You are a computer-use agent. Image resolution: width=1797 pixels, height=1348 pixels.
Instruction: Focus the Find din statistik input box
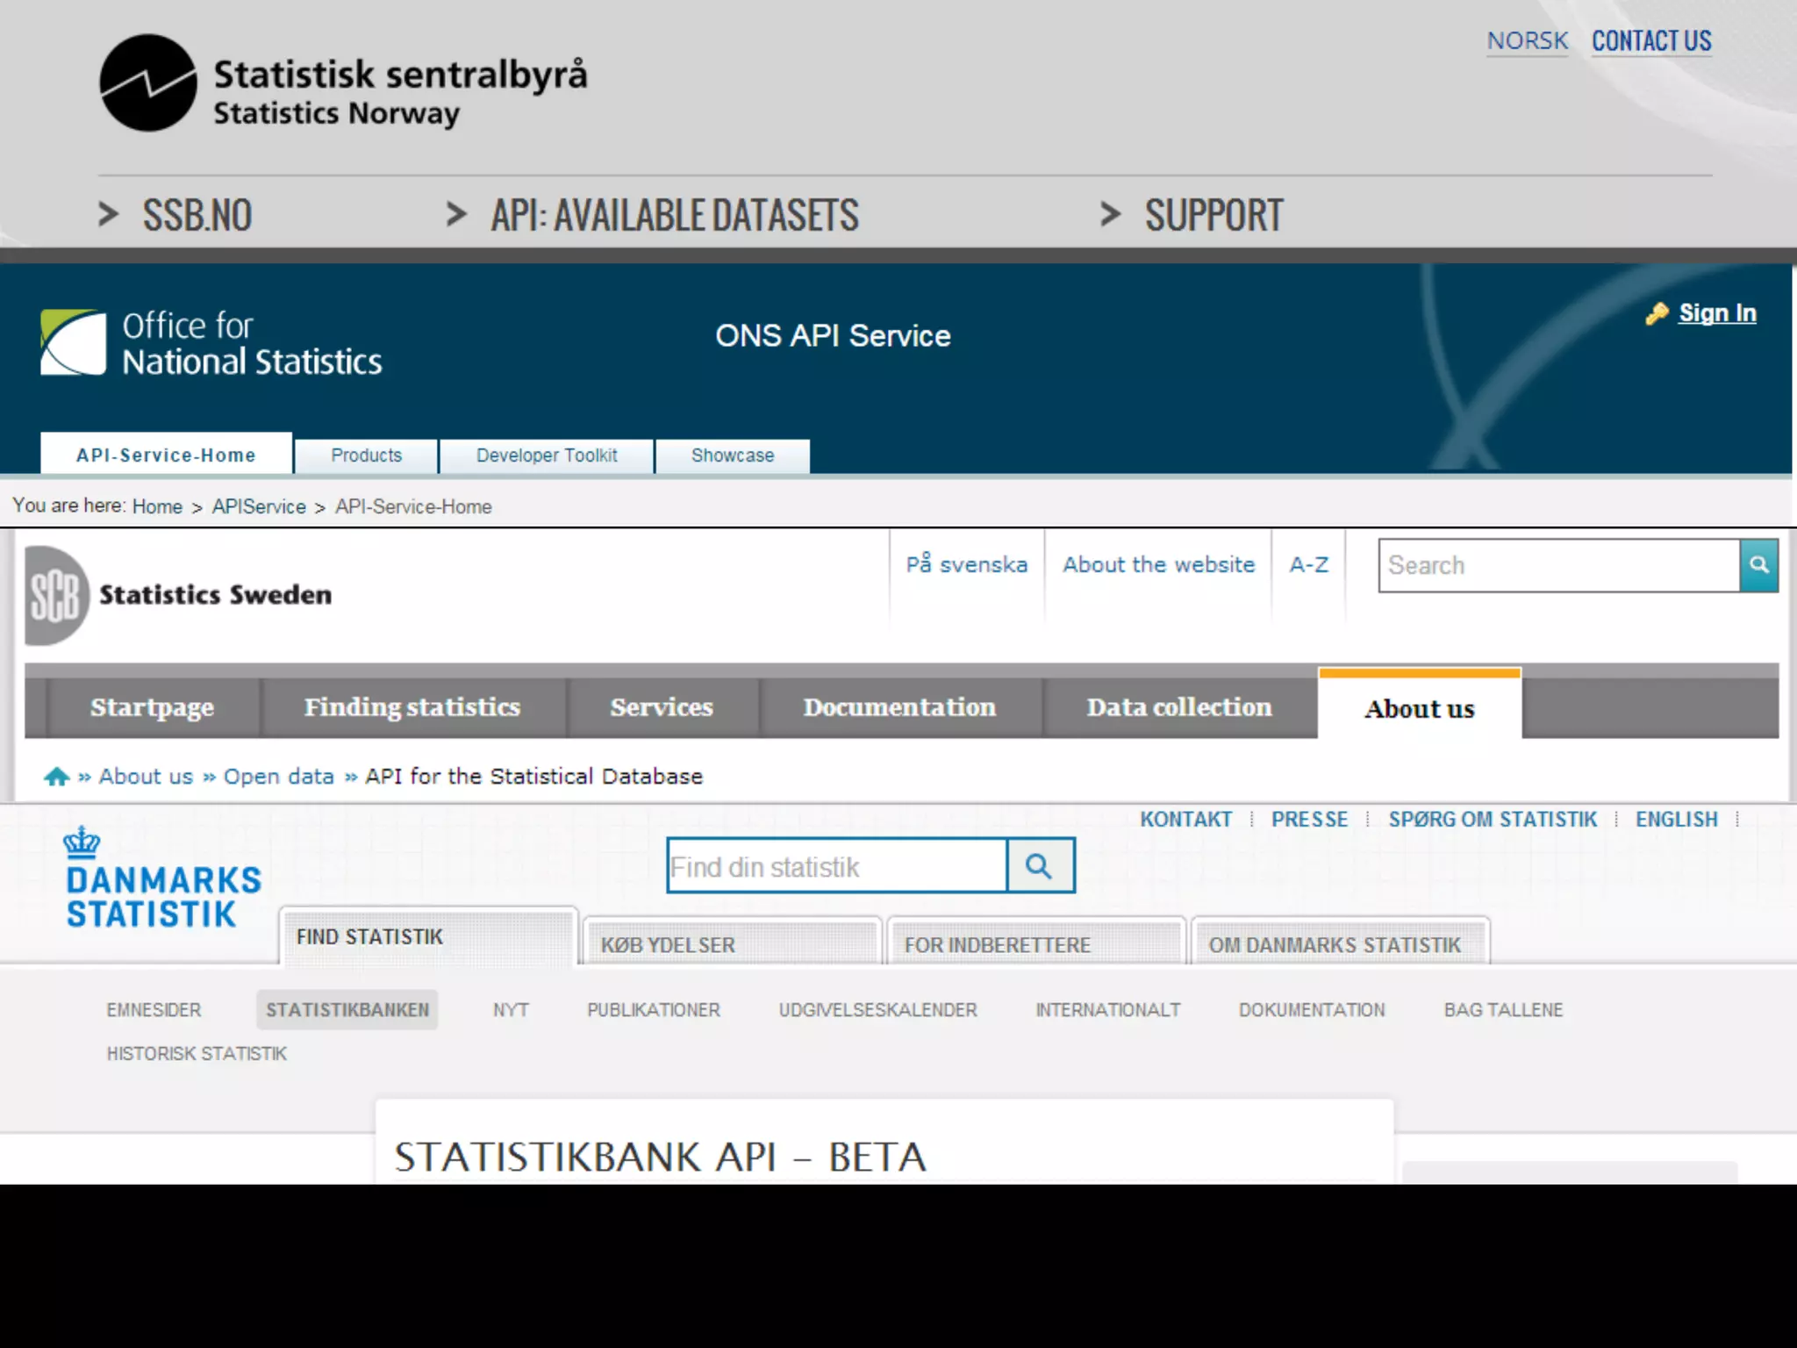(x=836, y=867)
